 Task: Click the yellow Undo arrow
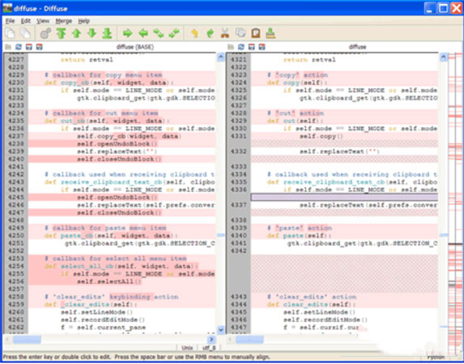tap(194, 33)
